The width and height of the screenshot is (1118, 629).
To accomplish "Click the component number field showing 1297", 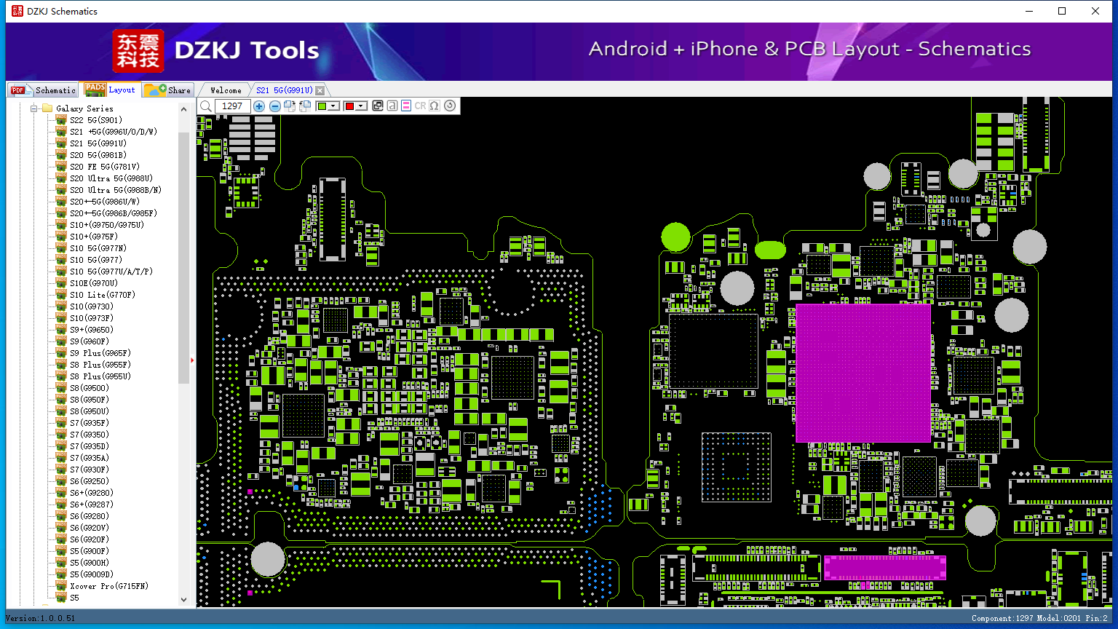I will click(x=232, y=106).
